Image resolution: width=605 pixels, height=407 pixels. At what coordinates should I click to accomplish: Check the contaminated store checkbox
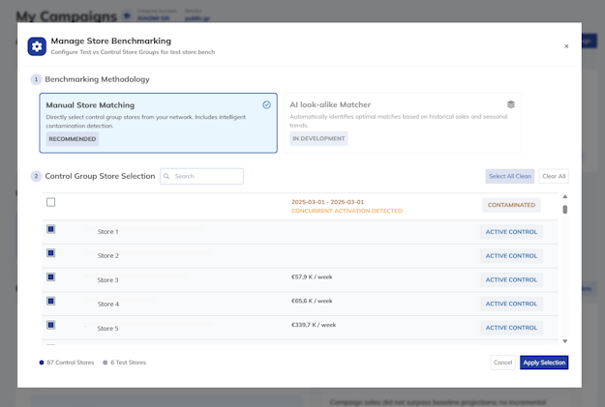tap(51, 202)
